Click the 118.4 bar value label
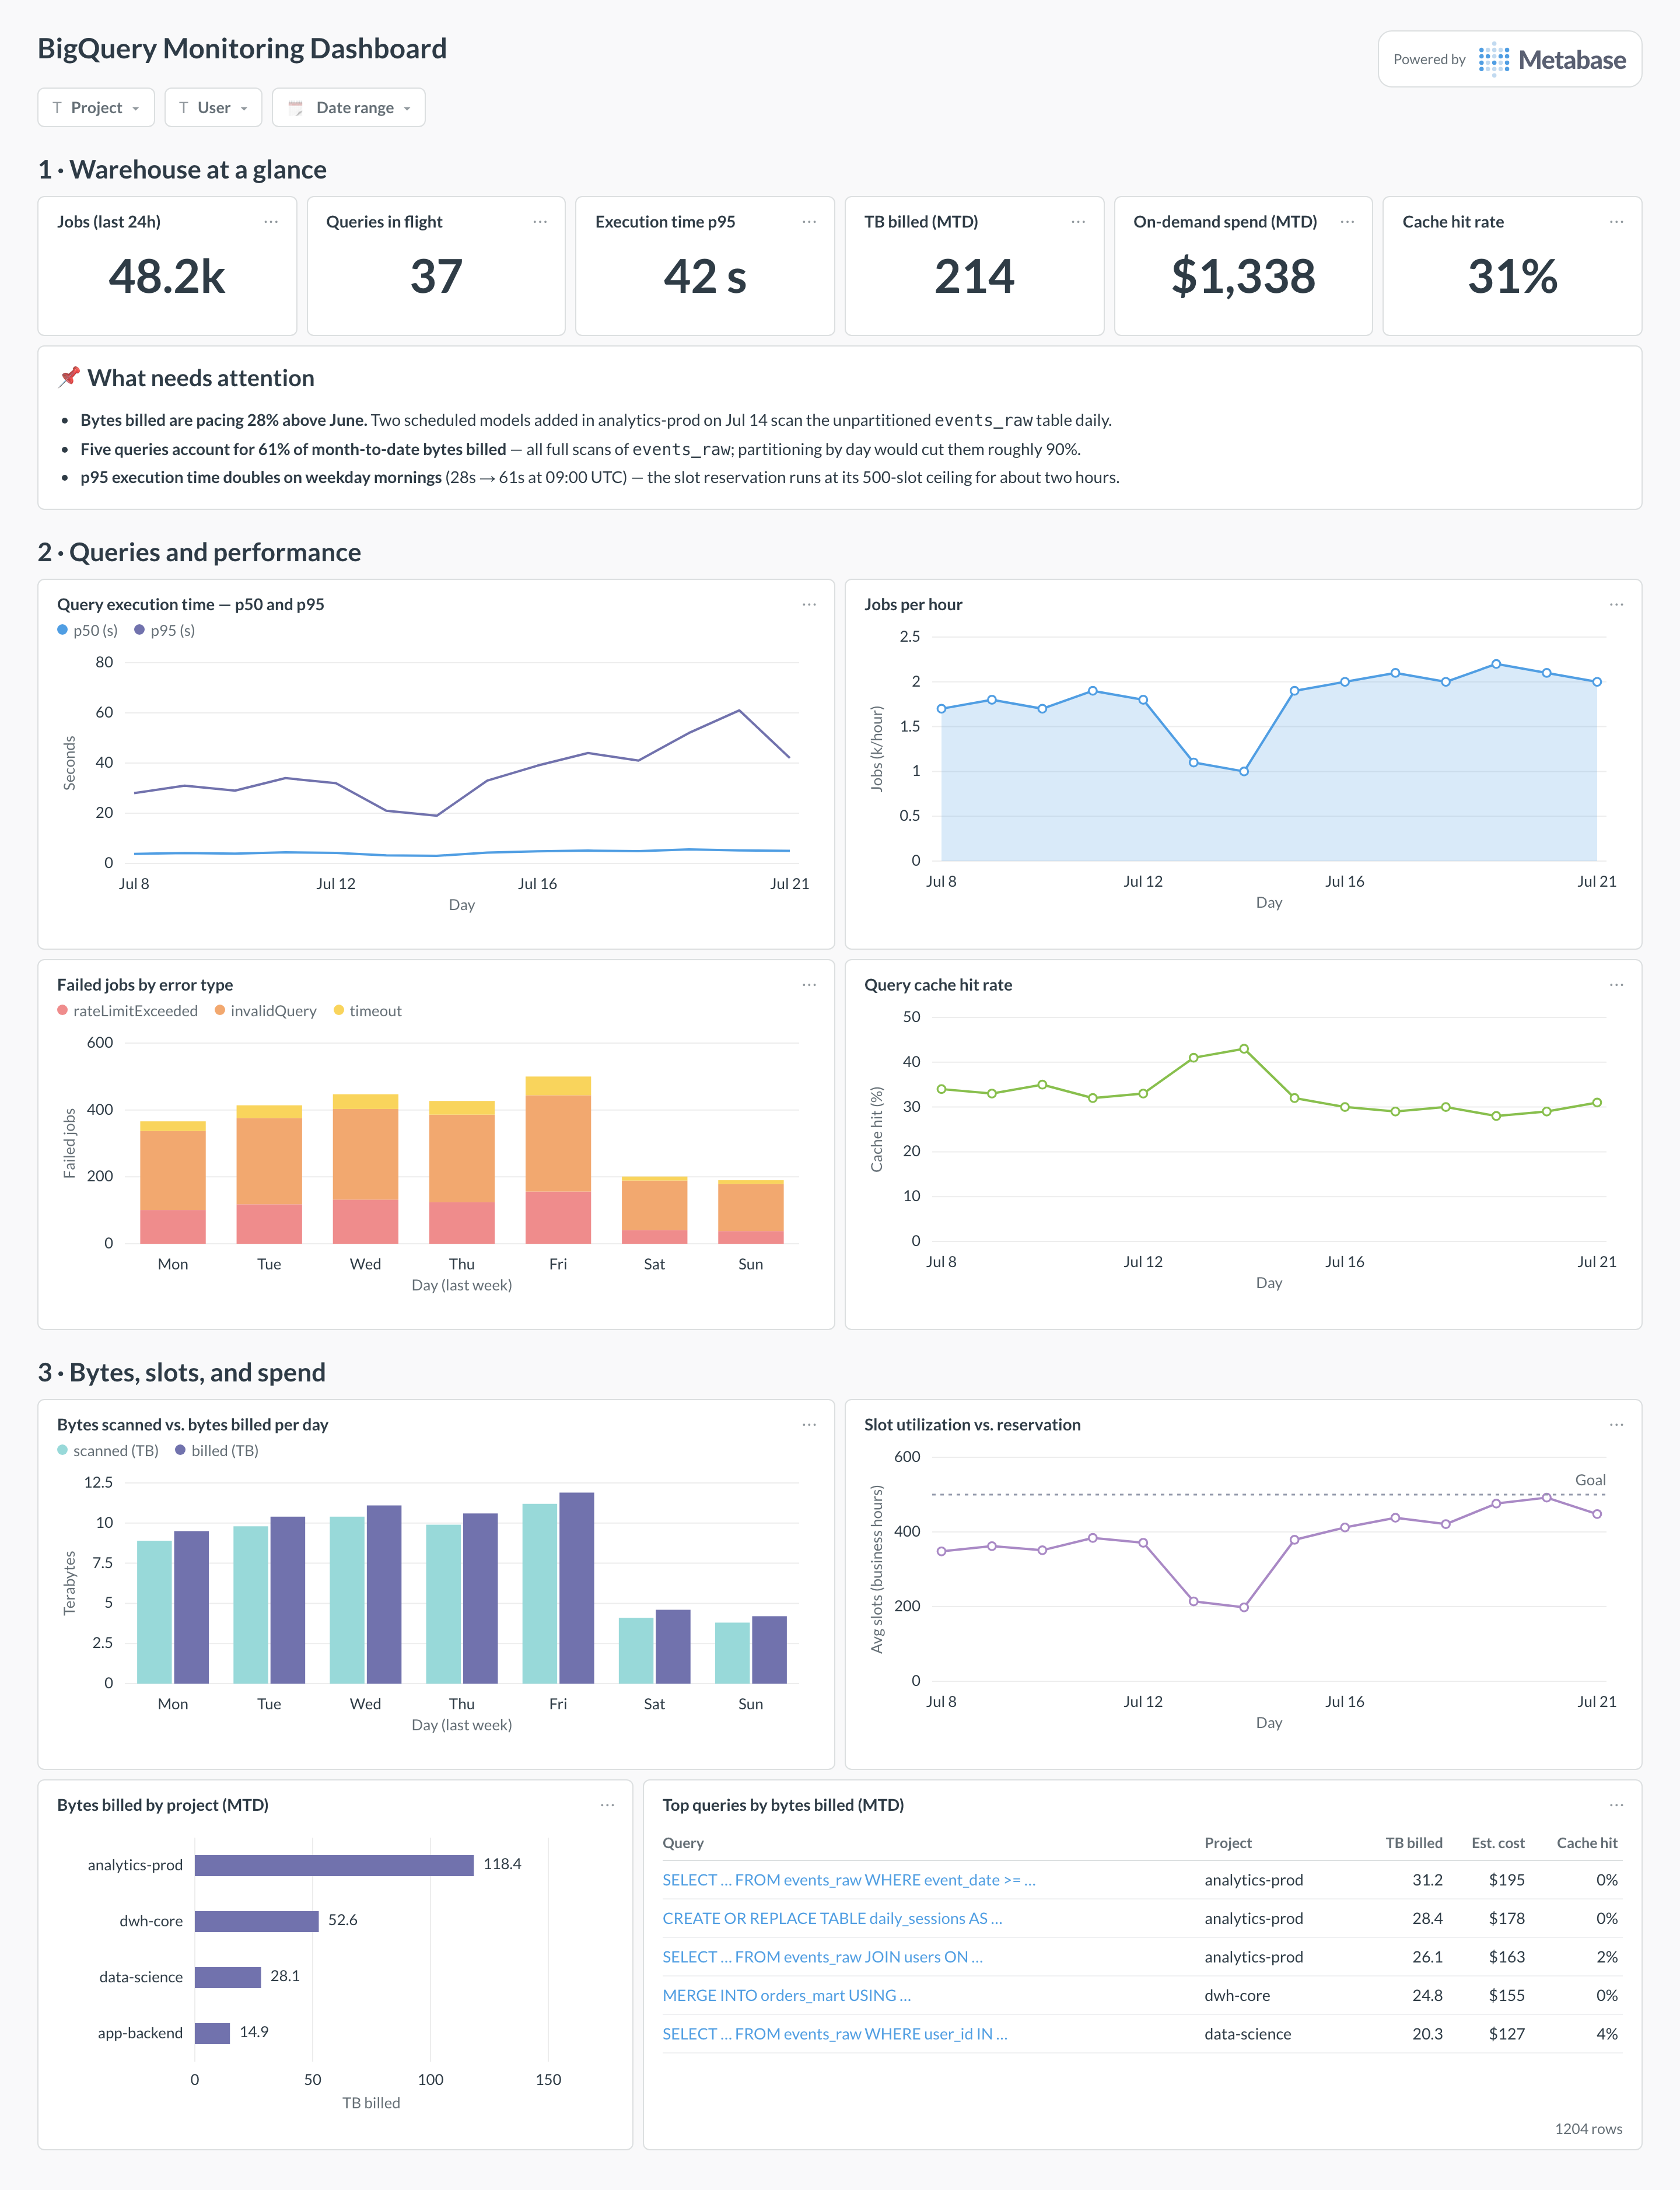This screenshot has height=2190, width=1680. [502, 1865]
